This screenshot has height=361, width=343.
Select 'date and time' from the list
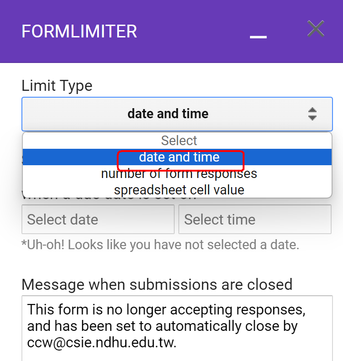point(179,157)
